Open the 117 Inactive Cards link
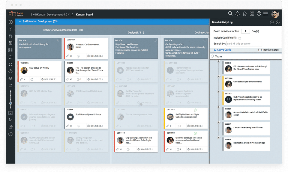 point(268,50)
